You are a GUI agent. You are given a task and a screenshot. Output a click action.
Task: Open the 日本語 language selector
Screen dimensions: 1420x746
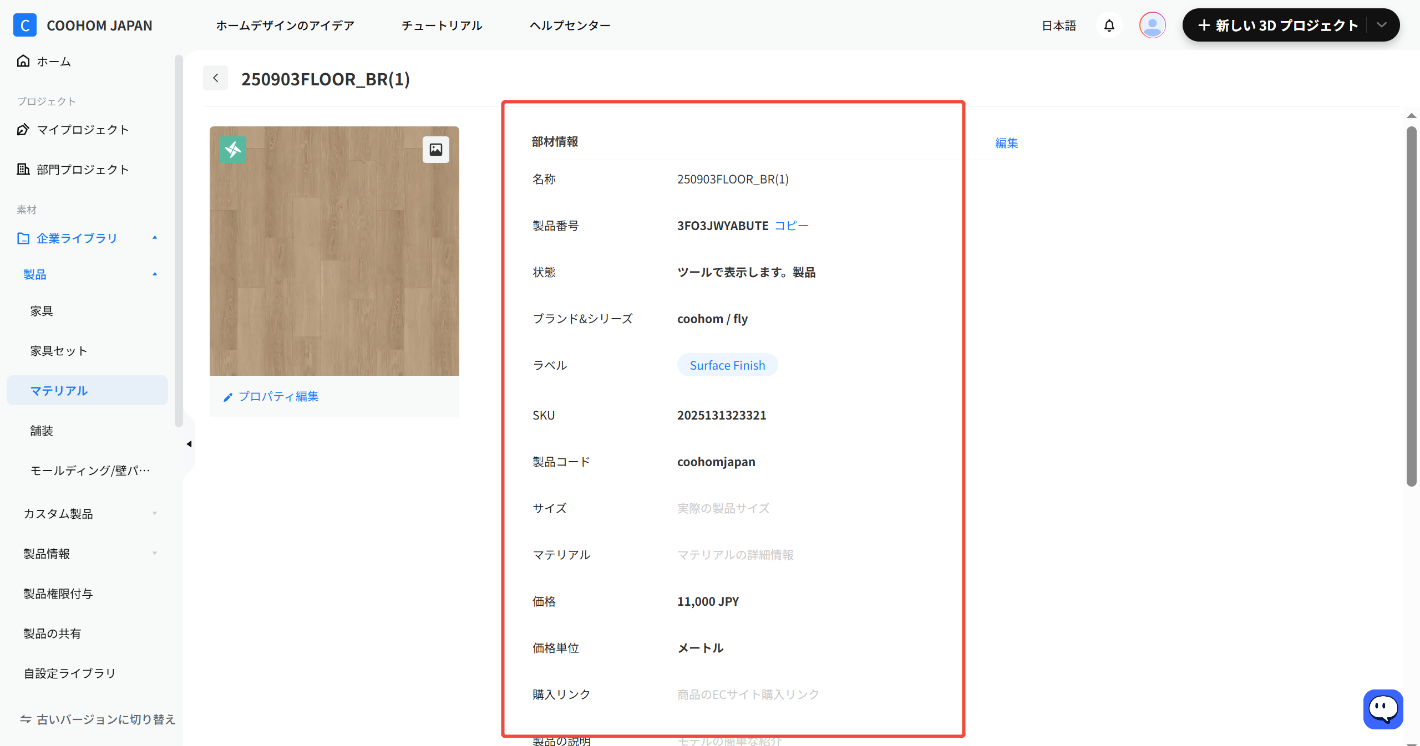coord(1059,25)
